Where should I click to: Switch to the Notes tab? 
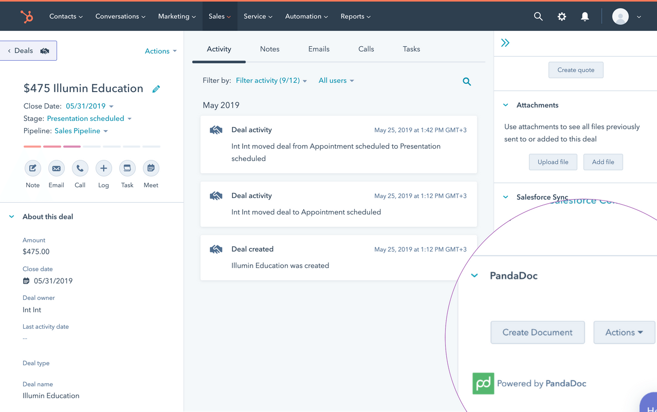(269, 49)
